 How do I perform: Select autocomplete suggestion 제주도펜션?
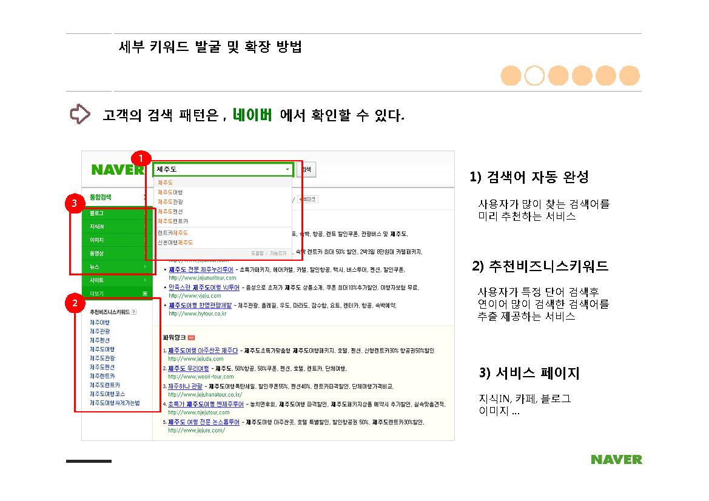tap(170, 211)
